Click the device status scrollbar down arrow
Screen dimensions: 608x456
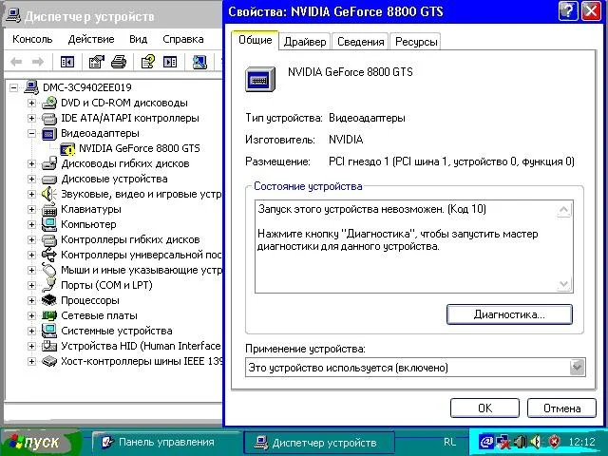pyautogui.click(x=563, y=284)
